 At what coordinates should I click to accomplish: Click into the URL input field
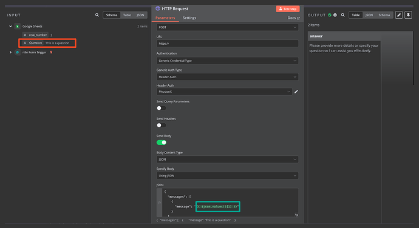227,44
